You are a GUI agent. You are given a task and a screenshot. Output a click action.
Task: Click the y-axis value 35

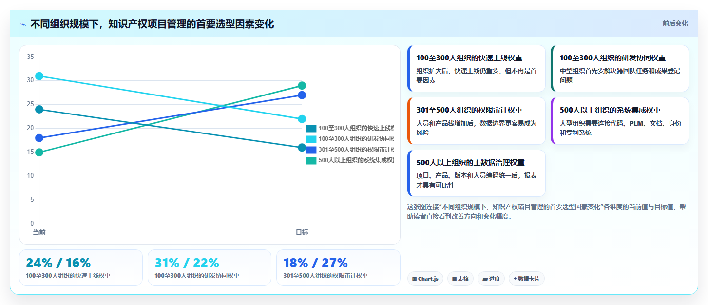click(x=30, y=57)
